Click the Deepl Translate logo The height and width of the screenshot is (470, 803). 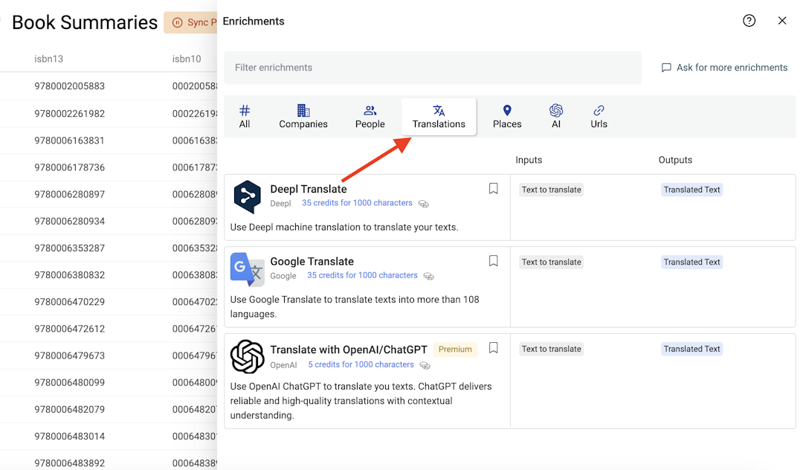pos(247,196)
